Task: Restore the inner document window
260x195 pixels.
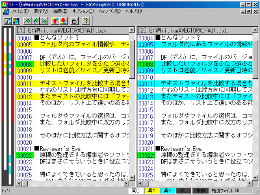Action: click(249, 11)
